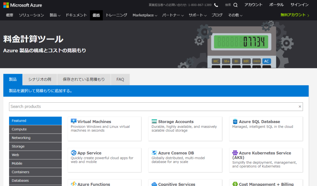This screenshot has width=317, height=186.
Task: Click the phone icon next to sales number
Action: [x=216, y=5]
